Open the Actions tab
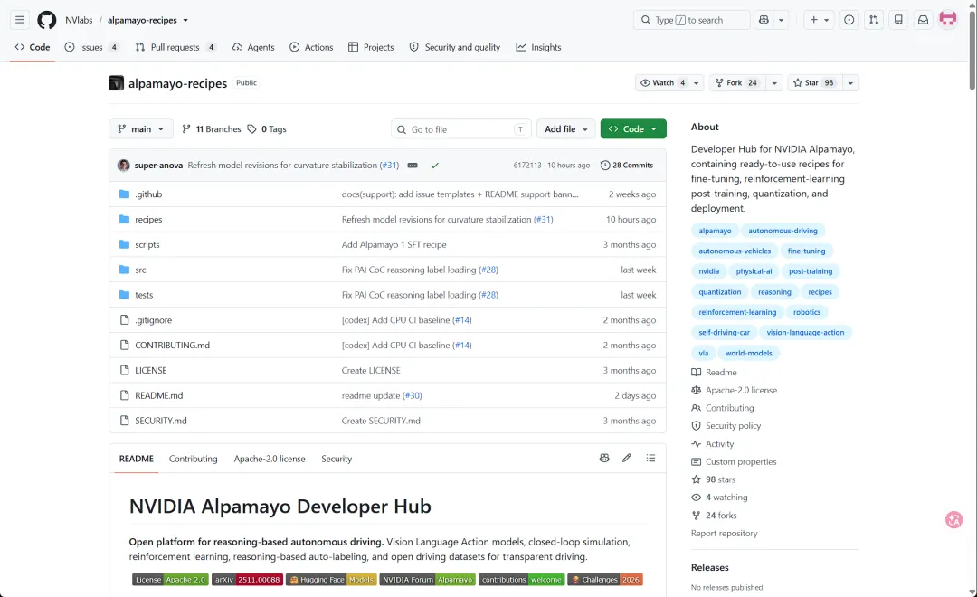Screen dimensions: 977x597 [x=311, y=47]
